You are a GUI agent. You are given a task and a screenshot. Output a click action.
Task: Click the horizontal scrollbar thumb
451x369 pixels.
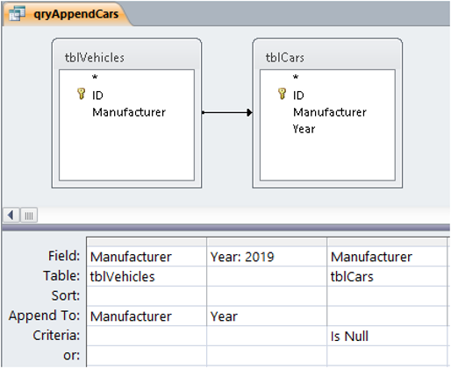(29, 216)
